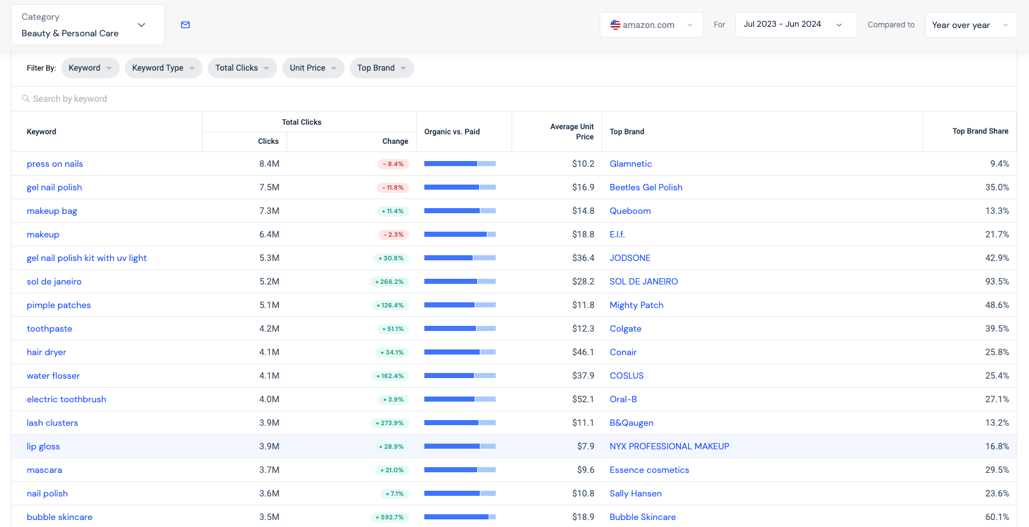Open gel nail polish kit with uv light
1029x527 pixels.
click(x=87, y=258)
